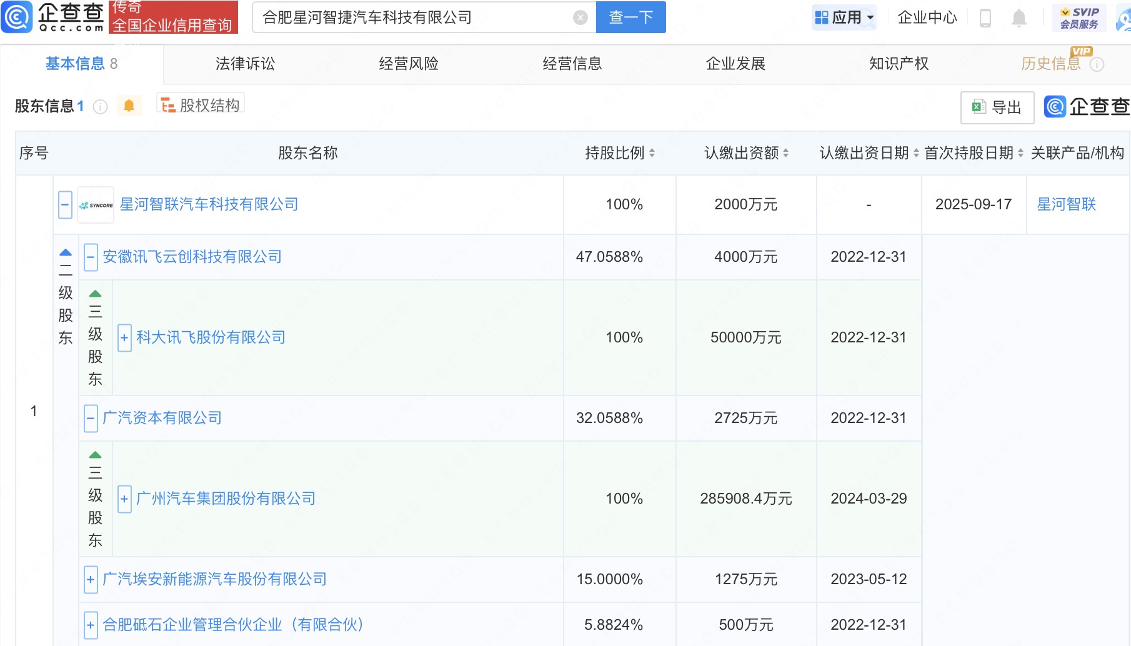Expand the 科大讯飞股份有限公司 row
The image size is (1131, 646).
[124, 338]
